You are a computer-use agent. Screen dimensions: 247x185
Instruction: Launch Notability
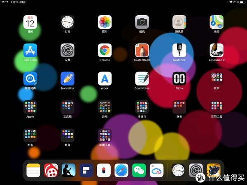[68, 79]
